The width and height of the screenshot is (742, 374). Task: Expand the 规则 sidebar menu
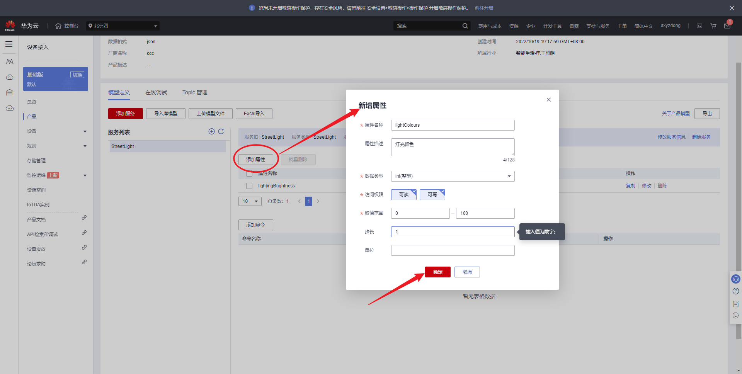point(57,146)
